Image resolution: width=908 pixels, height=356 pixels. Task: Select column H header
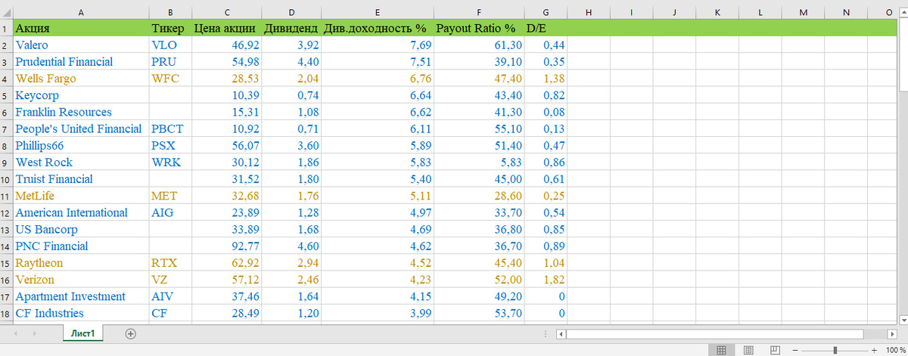coord(588,11)
